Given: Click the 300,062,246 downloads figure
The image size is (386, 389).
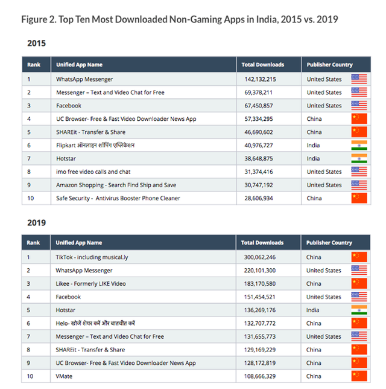Looking at the screenshot, I should pyautogui.click(x=260, y=257).
